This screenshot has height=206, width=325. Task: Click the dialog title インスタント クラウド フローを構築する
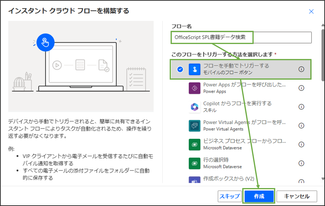pyautogui.click(x=69, y=11)
